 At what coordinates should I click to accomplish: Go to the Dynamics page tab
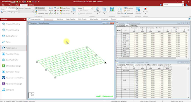pyautogui.click(x=104, y=19)
